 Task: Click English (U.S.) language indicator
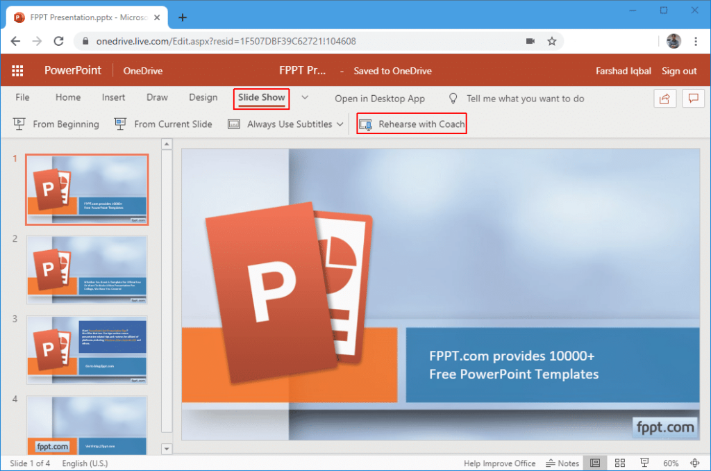click(85, 463)
